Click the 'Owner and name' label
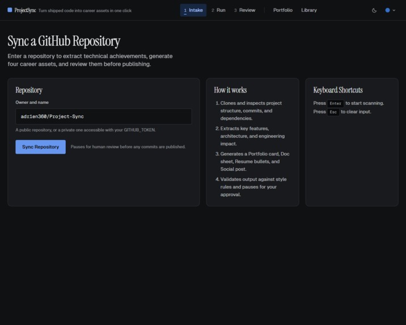Viewport: 406px width, 325px height. (32, 102)
